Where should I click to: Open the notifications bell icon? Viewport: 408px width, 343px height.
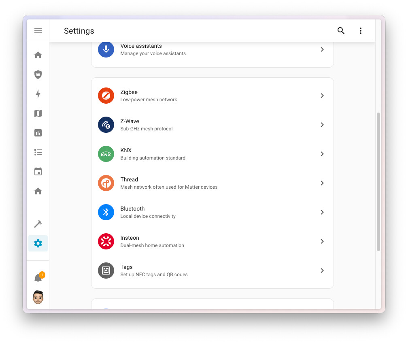38,278
